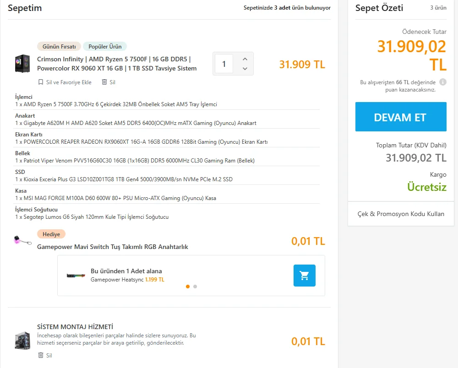
Task: Click the bookmark icon beside Sil ve Favoriye Ekle
Action: [41, 82]
